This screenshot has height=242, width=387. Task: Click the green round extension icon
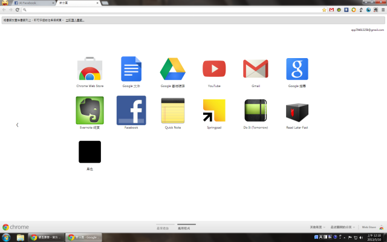[x=339, y=10]
